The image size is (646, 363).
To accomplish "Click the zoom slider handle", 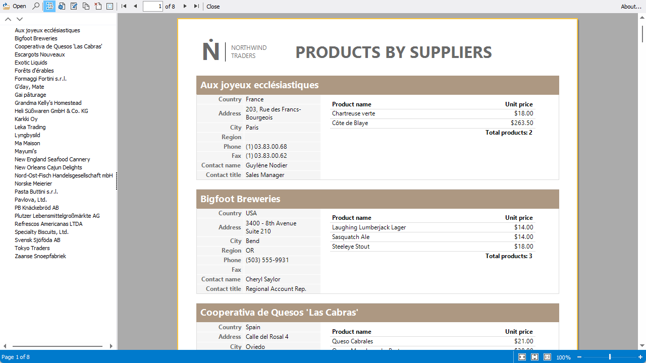I will pyautogui.click(x=610, y=357).
